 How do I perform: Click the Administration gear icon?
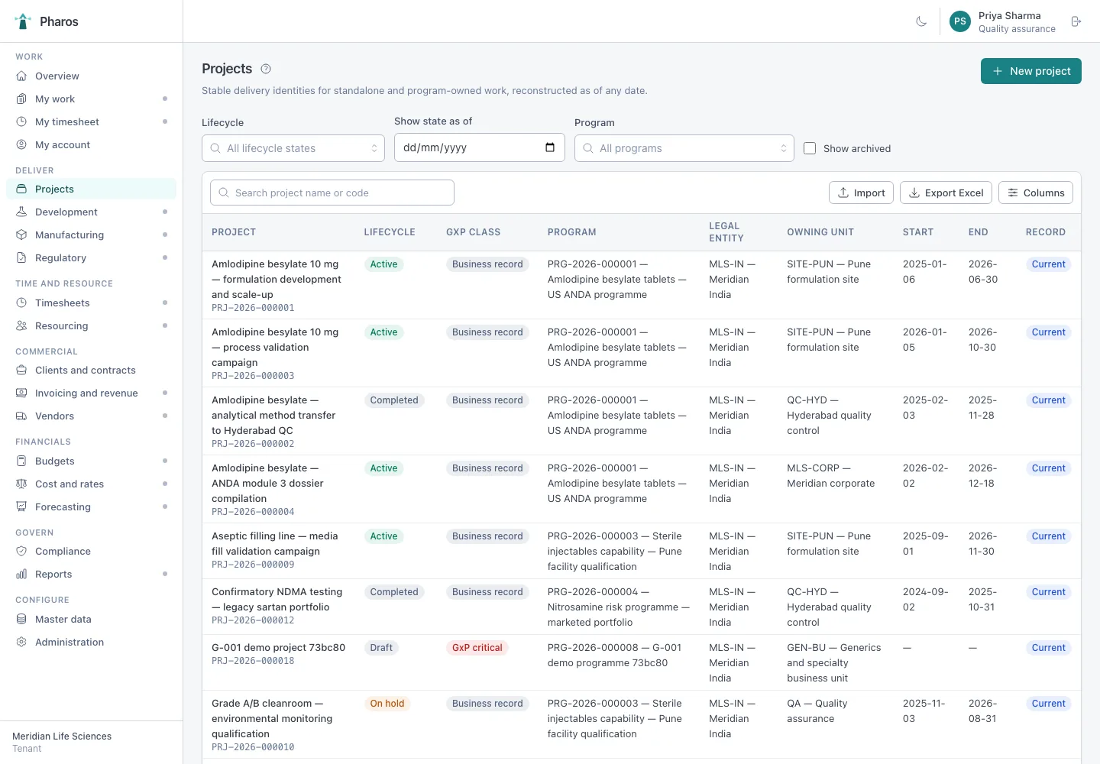pos(21,642)
